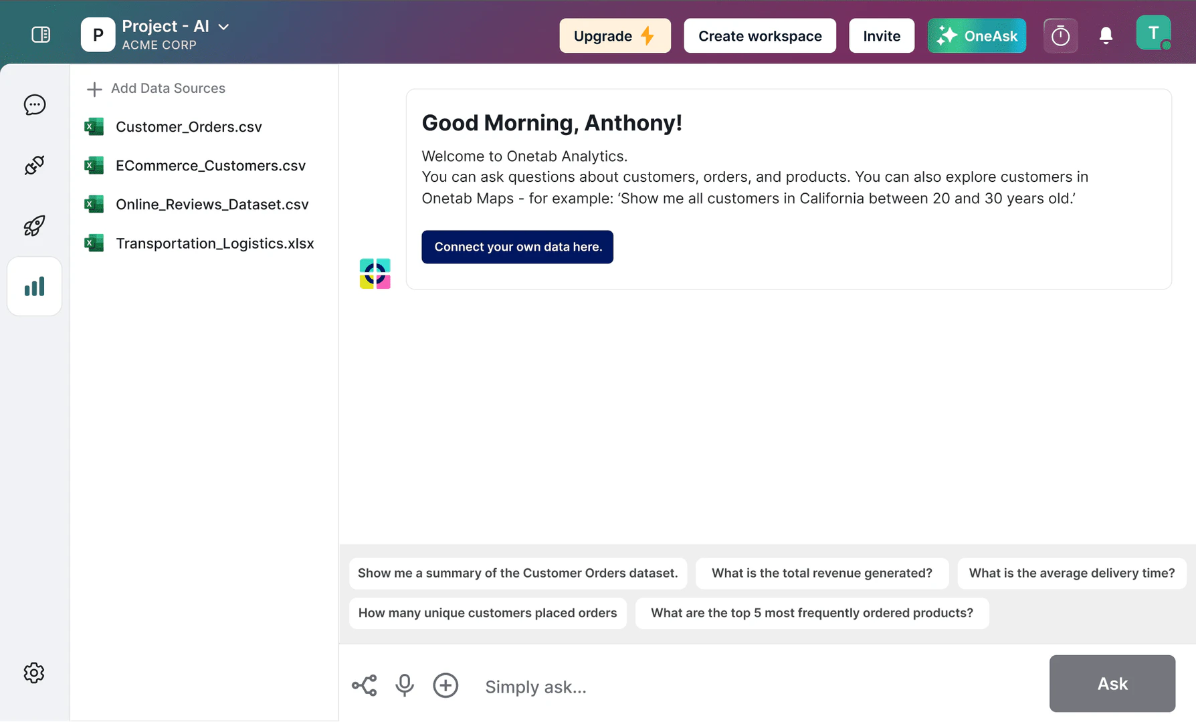
Task: Expand the Project - AI workspace dropdown
Action: pyautogui.click(x=224, y=27)
